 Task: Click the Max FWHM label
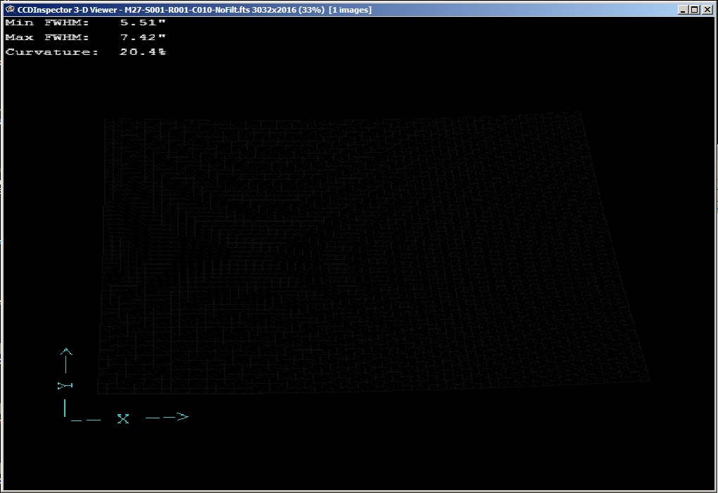pos(47,37)
